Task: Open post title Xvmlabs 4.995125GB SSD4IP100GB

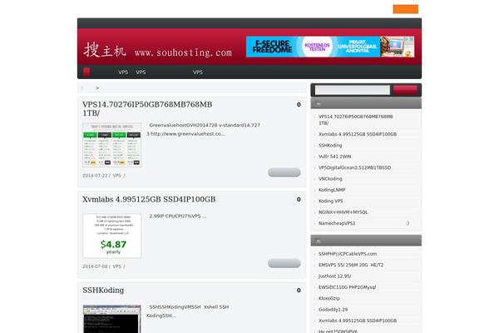Action: pyautogui.click(x=149, y=200)
